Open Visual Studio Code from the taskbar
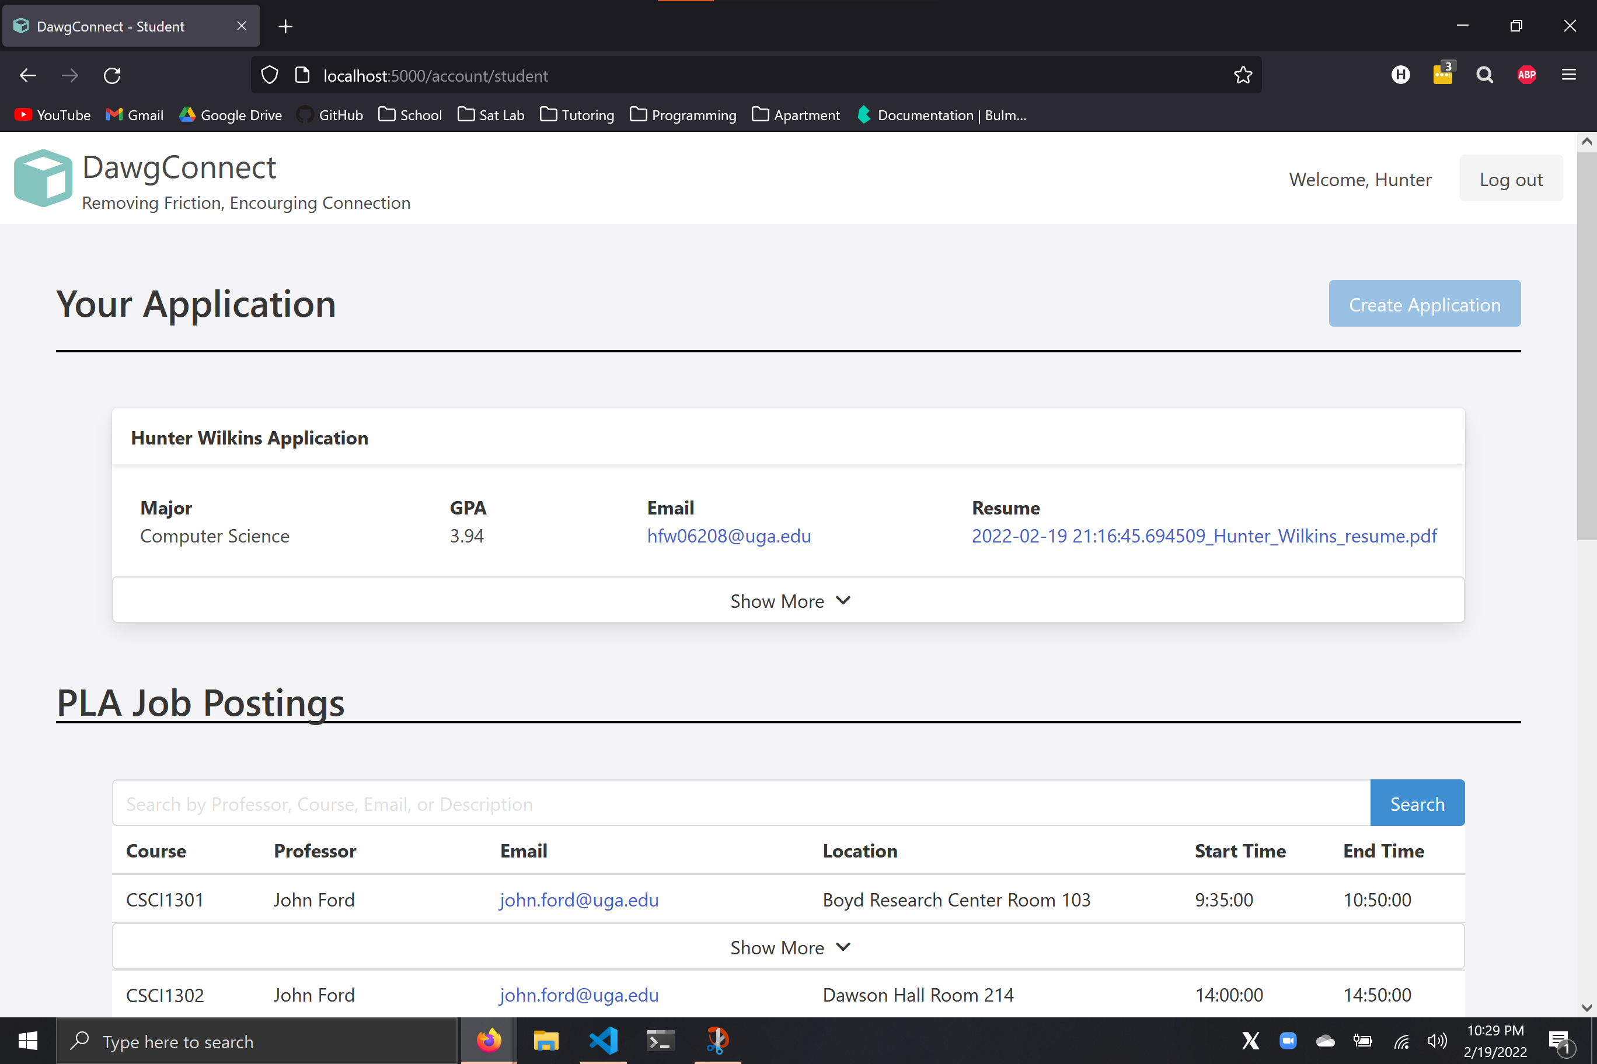 coord(603,1040)
